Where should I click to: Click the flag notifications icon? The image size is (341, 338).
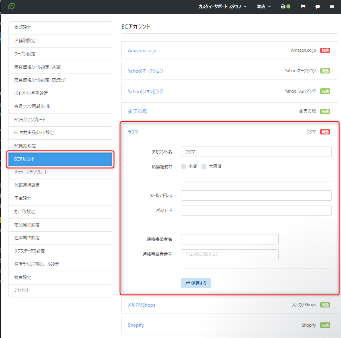click(303, 6)
